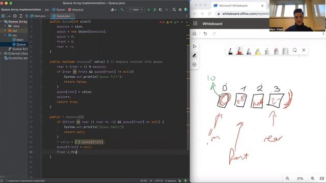Fit Whiteboard canvas to screen
This screenshot has height=183, width=326.
[322, 178]
